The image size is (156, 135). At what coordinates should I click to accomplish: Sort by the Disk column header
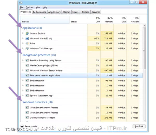point(120,20)
